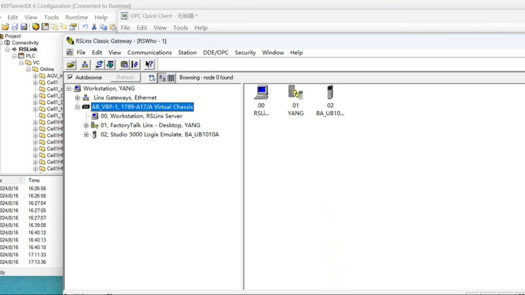525x295 pixels.
Task: Switch RSWho to details list view
Action: (x=171, y=78)
